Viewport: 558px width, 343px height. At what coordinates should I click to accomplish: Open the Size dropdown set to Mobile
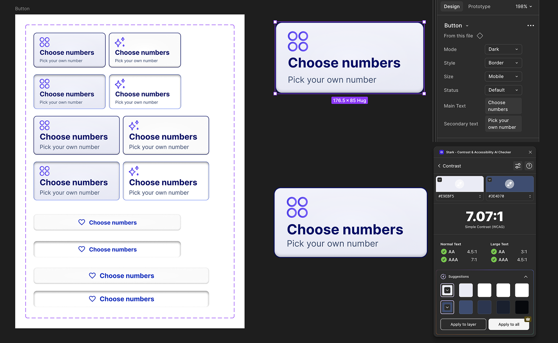[503, 76]
